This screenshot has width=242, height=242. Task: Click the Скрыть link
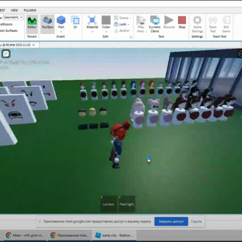[196, 221]
